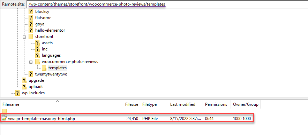
Task: Click the assets folder icon
Action: (38, 43)
